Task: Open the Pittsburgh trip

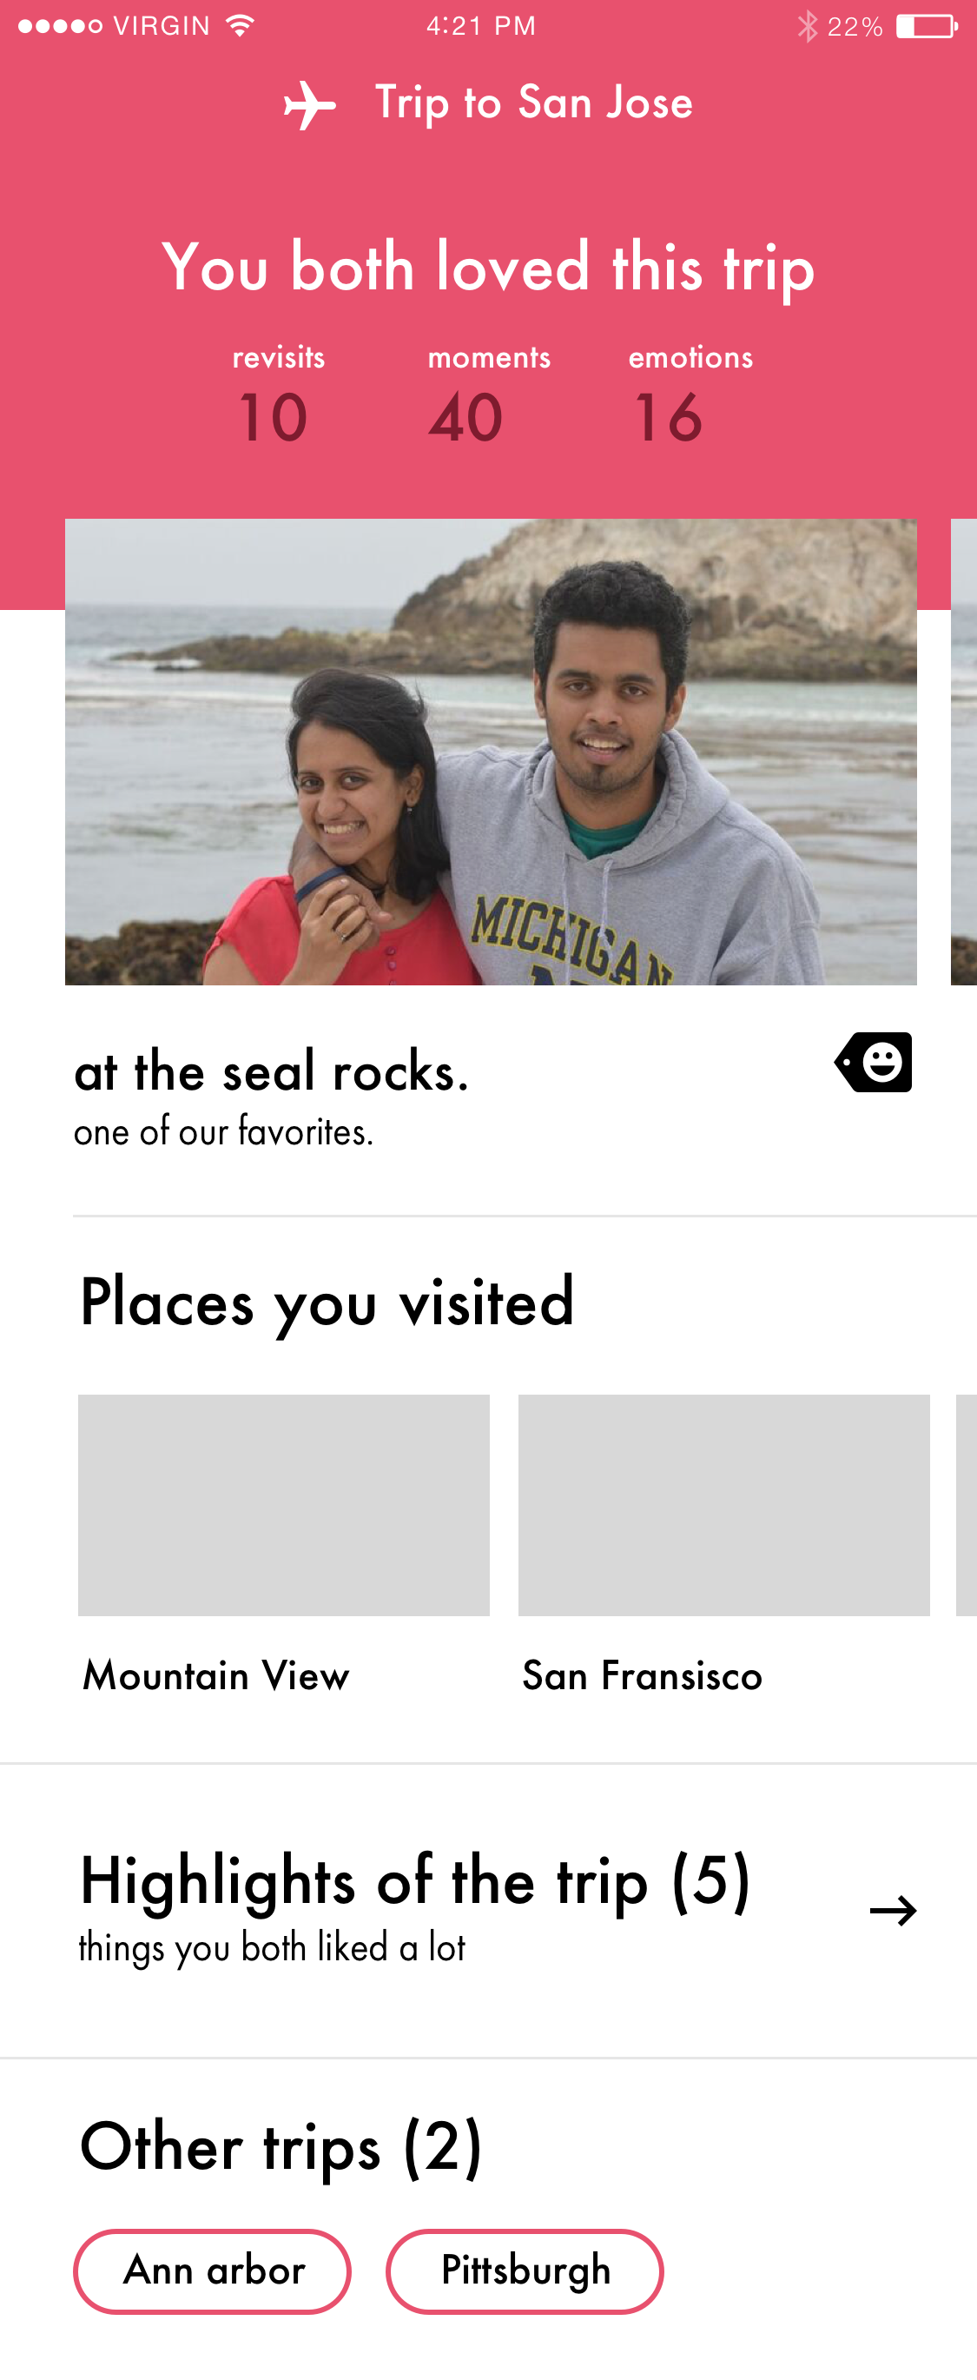Action: pyautogui.click(x=525, y=2270)
